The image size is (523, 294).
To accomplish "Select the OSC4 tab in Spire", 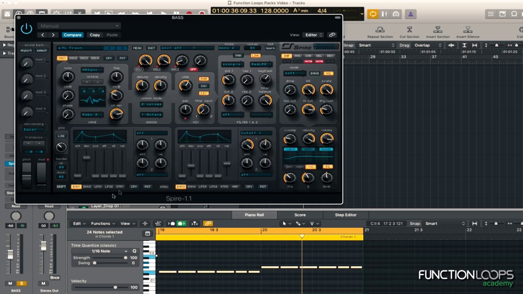I will point(95,58).
